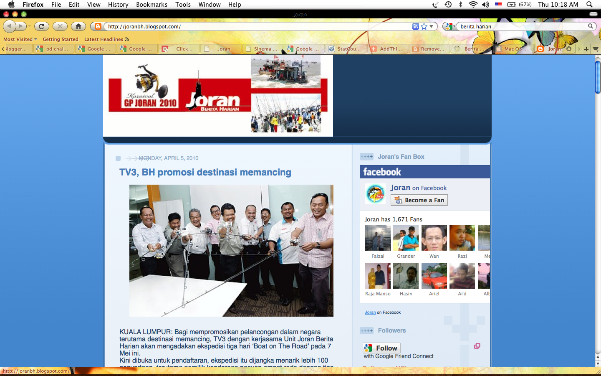Open the Bluetooth status menu

click(461, 4)
